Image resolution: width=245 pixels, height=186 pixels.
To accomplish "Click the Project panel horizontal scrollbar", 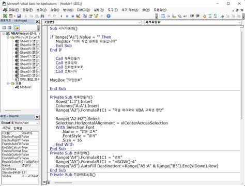I will (13, 111).
